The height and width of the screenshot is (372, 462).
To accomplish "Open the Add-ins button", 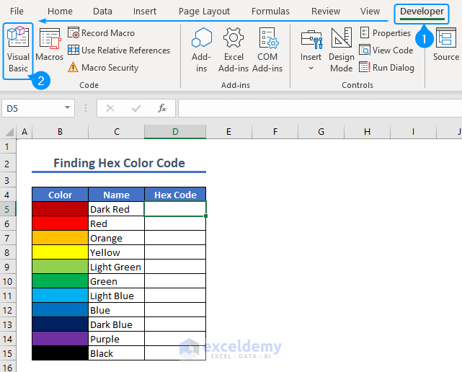I will 202,50.
